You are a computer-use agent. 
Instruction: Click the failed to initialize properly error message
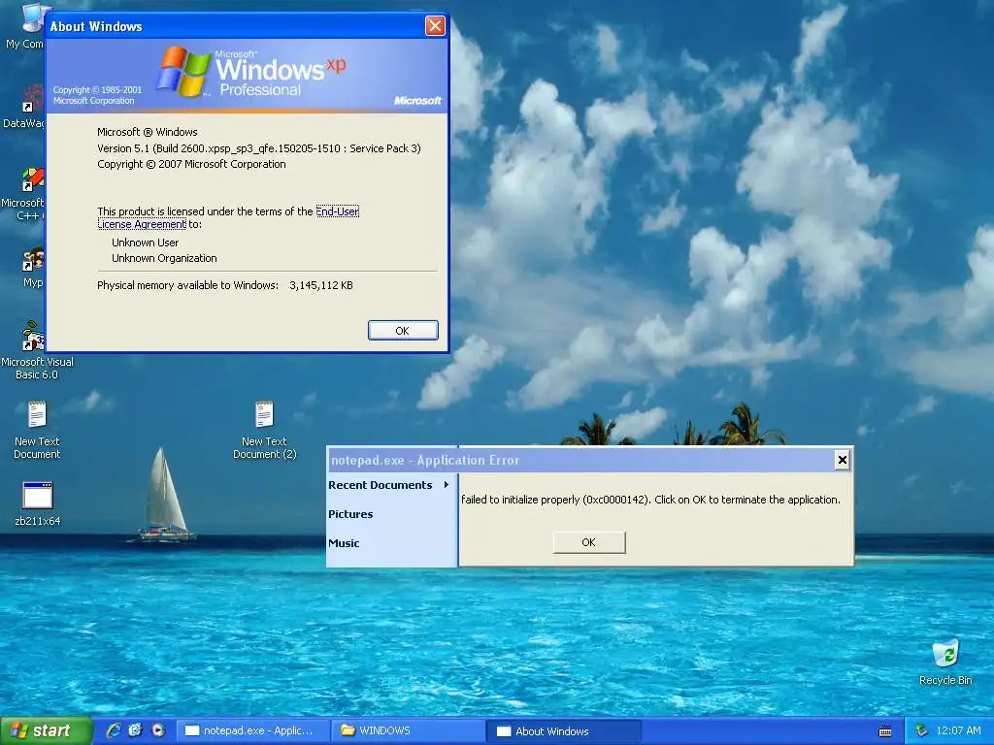[650, 500]
